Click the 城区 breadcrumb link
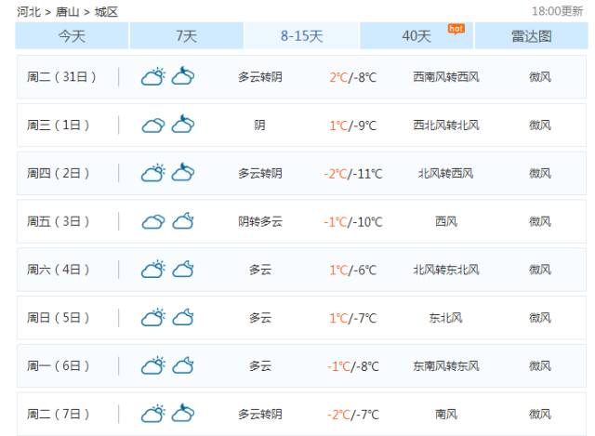 pos(106,11)
